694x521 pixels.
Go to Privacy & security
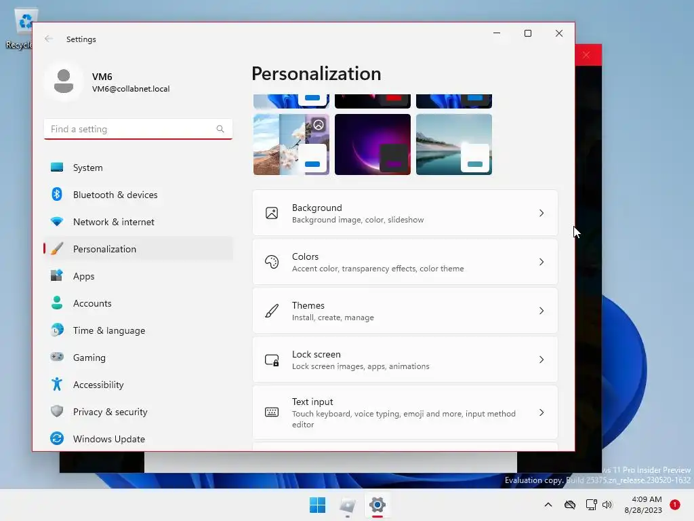[x=138, y=412]
